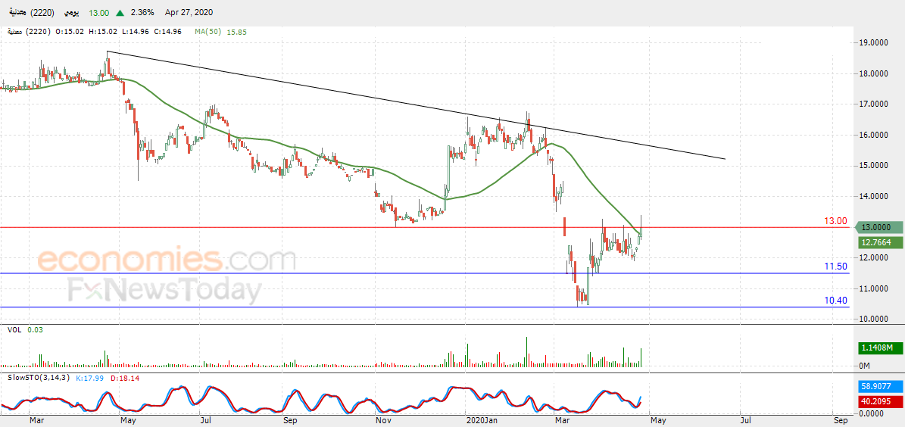Click the O:15.02 open value
Image resolution: width=905 pixels, height=427 pixels.
(x=69, y=32)
